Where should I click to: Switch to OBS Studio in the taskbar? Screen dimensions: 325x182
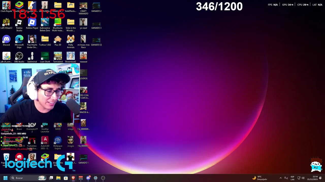coord(103,178)
